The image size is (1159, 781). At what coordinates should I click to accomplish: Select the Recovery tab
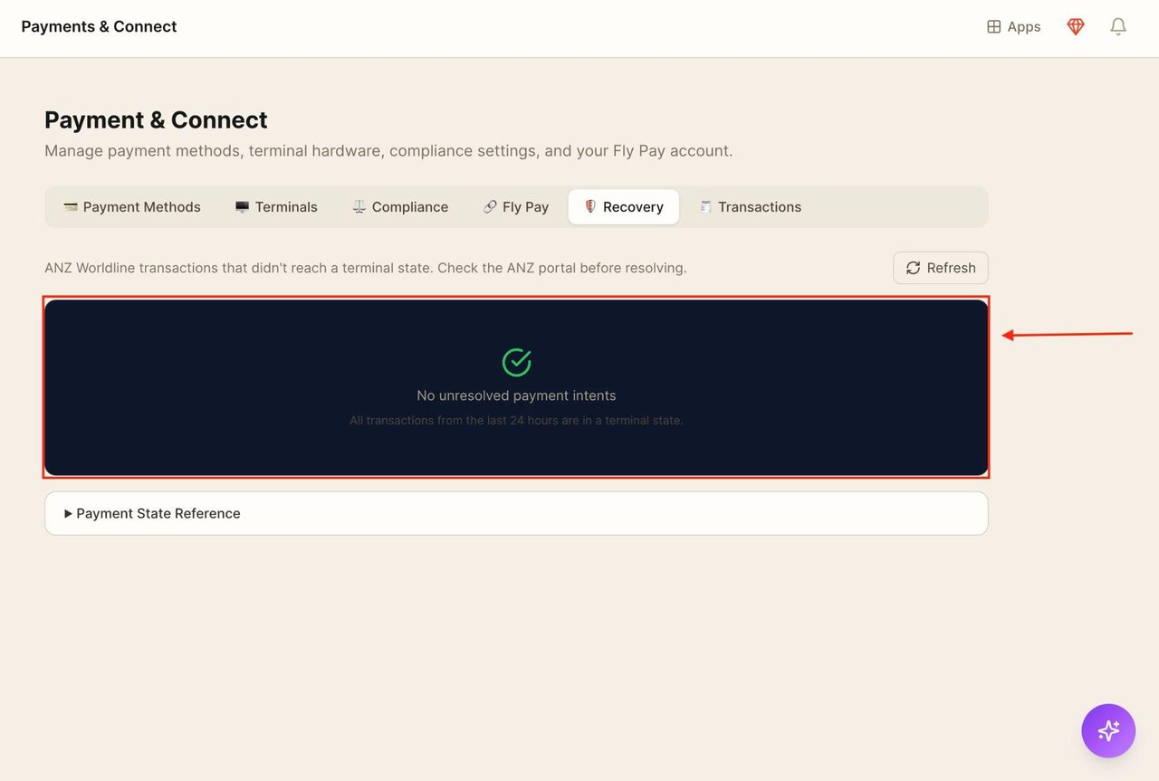coord(624,206)
